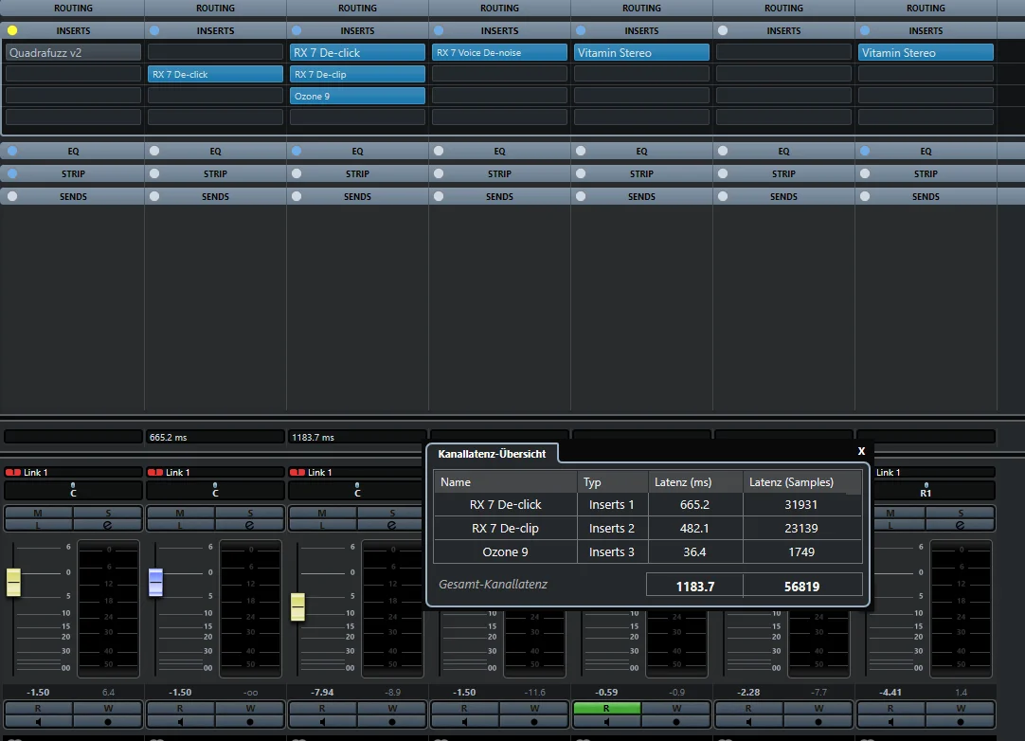The image size is (1025, 741).
Task: Turn off green Read automation on -0.59 channel
Action: click(606, 708)
